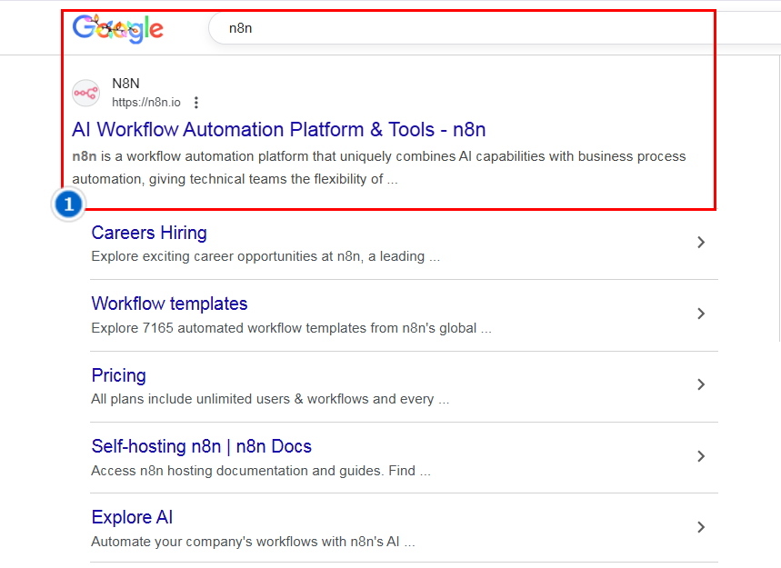The height and width of the screenshot is (568, 781).
Task: Click the N8N site name text
Action: 125,84
